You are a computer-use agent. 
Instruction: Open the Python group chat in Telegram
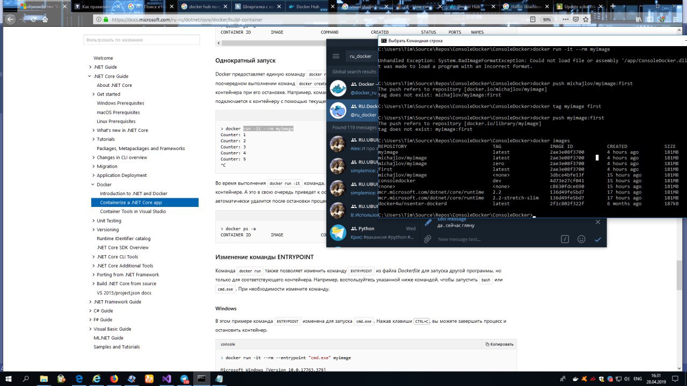pyautogui.click(x=373, y=232)
